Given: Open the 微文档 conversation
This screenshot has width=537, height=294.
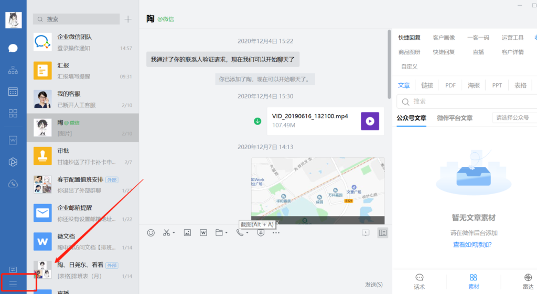Looking at the screenshot, I should (83, 241).
